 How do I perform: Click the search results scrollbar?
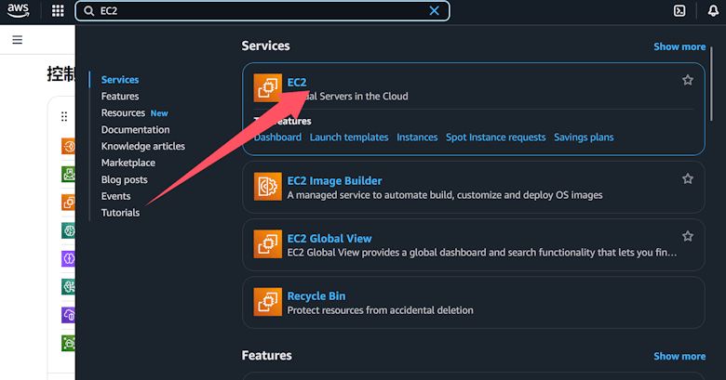(712, 84)
